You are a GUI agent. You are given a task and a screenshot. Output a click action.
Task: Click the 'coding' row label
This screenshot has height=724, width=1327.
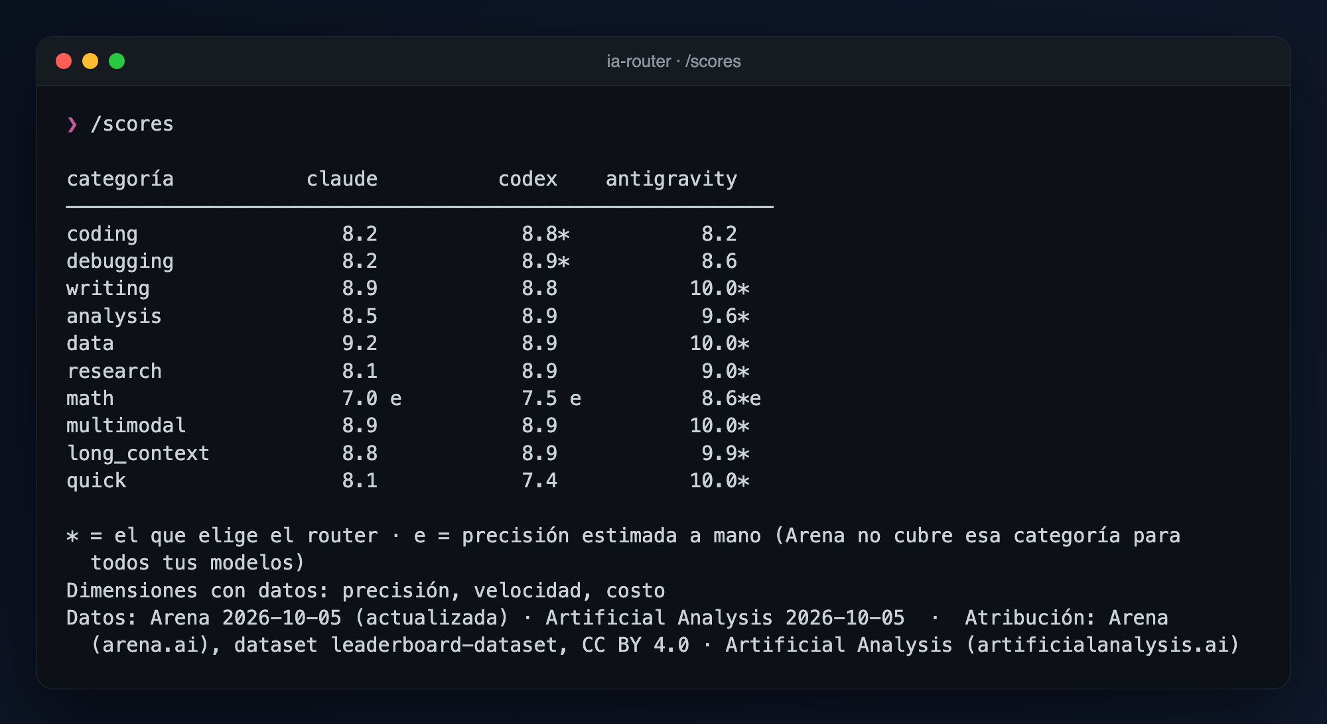pos(102,234)
